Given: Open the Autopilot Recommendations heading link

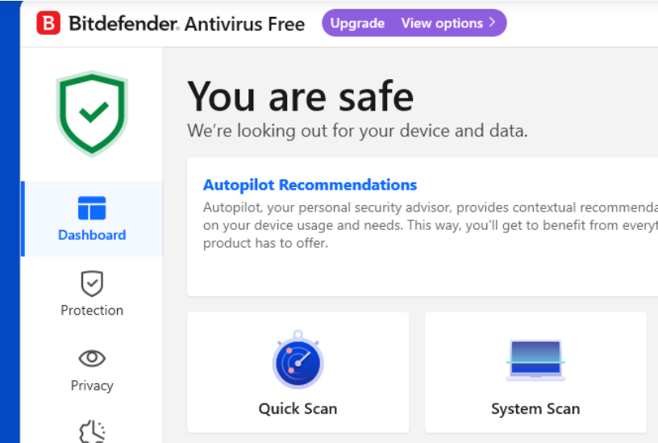Looking at the screenshot, I should pos(310,186).
